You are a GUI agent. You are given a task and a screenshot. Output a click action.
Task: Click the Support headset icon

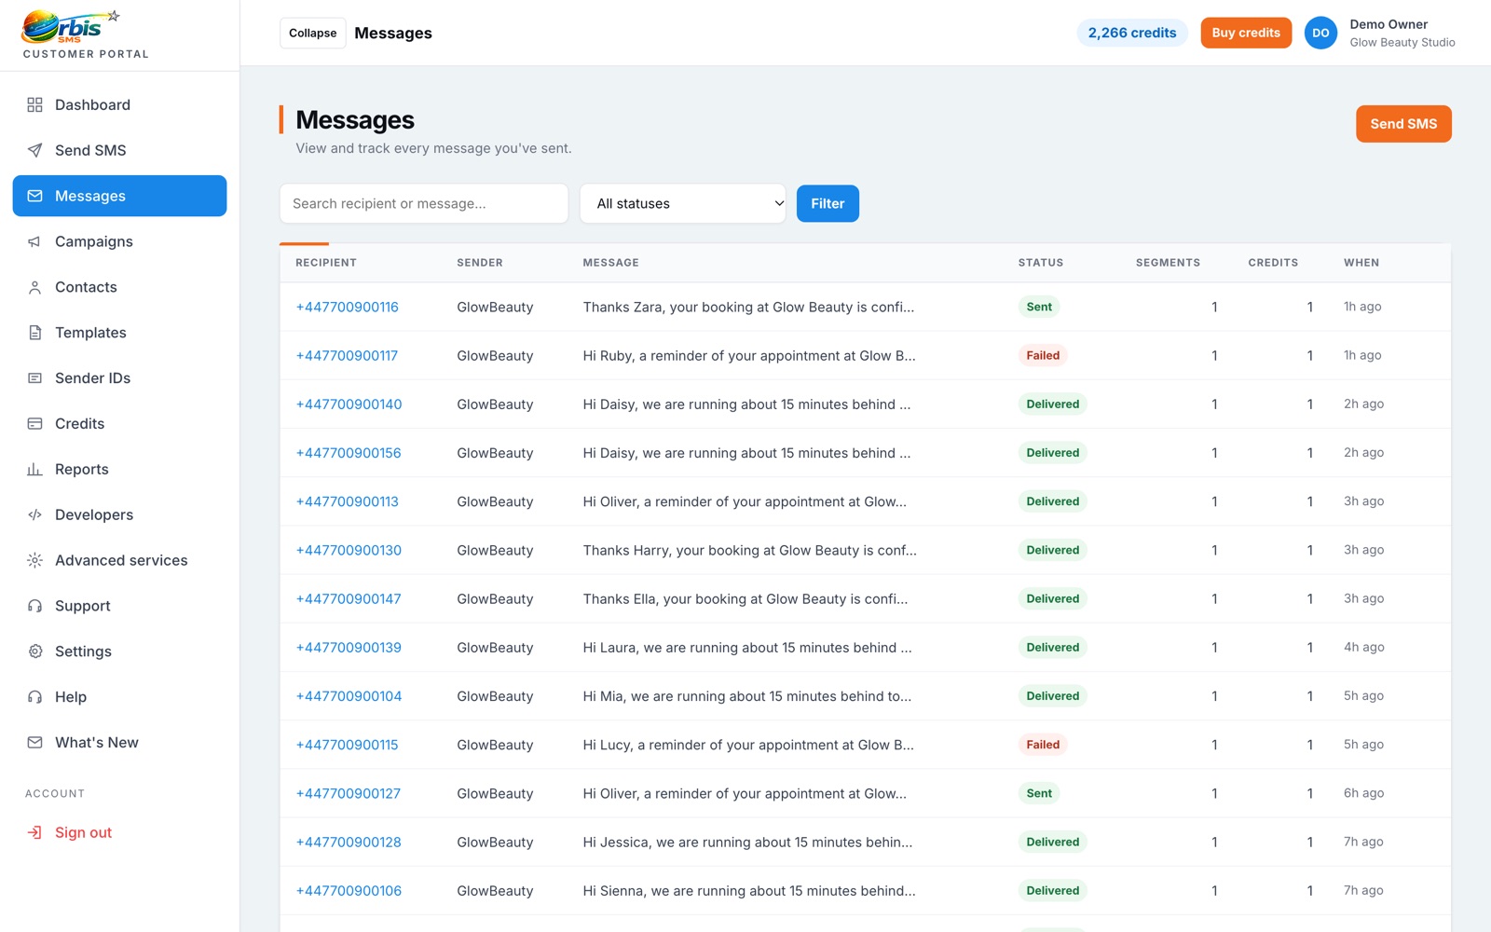tap(34, 606)
